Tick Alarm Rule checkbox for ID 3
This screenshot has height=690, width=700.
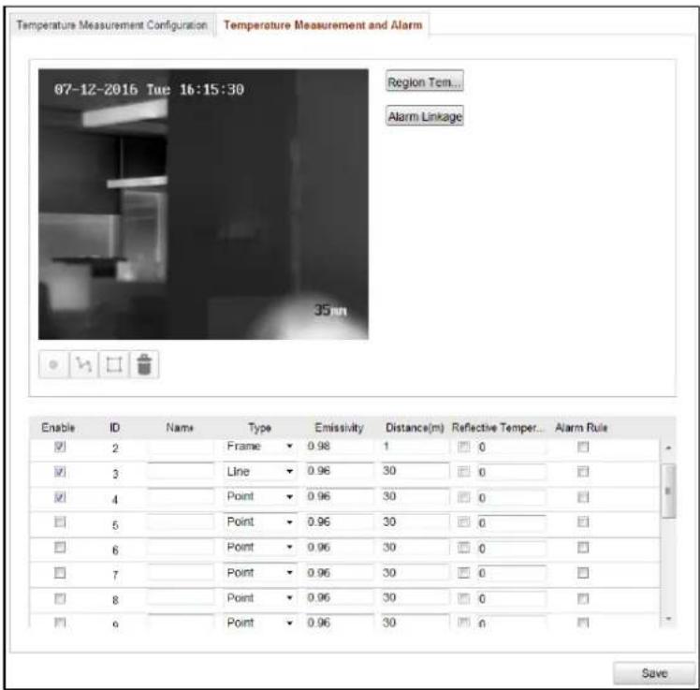pyautogui.click(x=583, y=472)
